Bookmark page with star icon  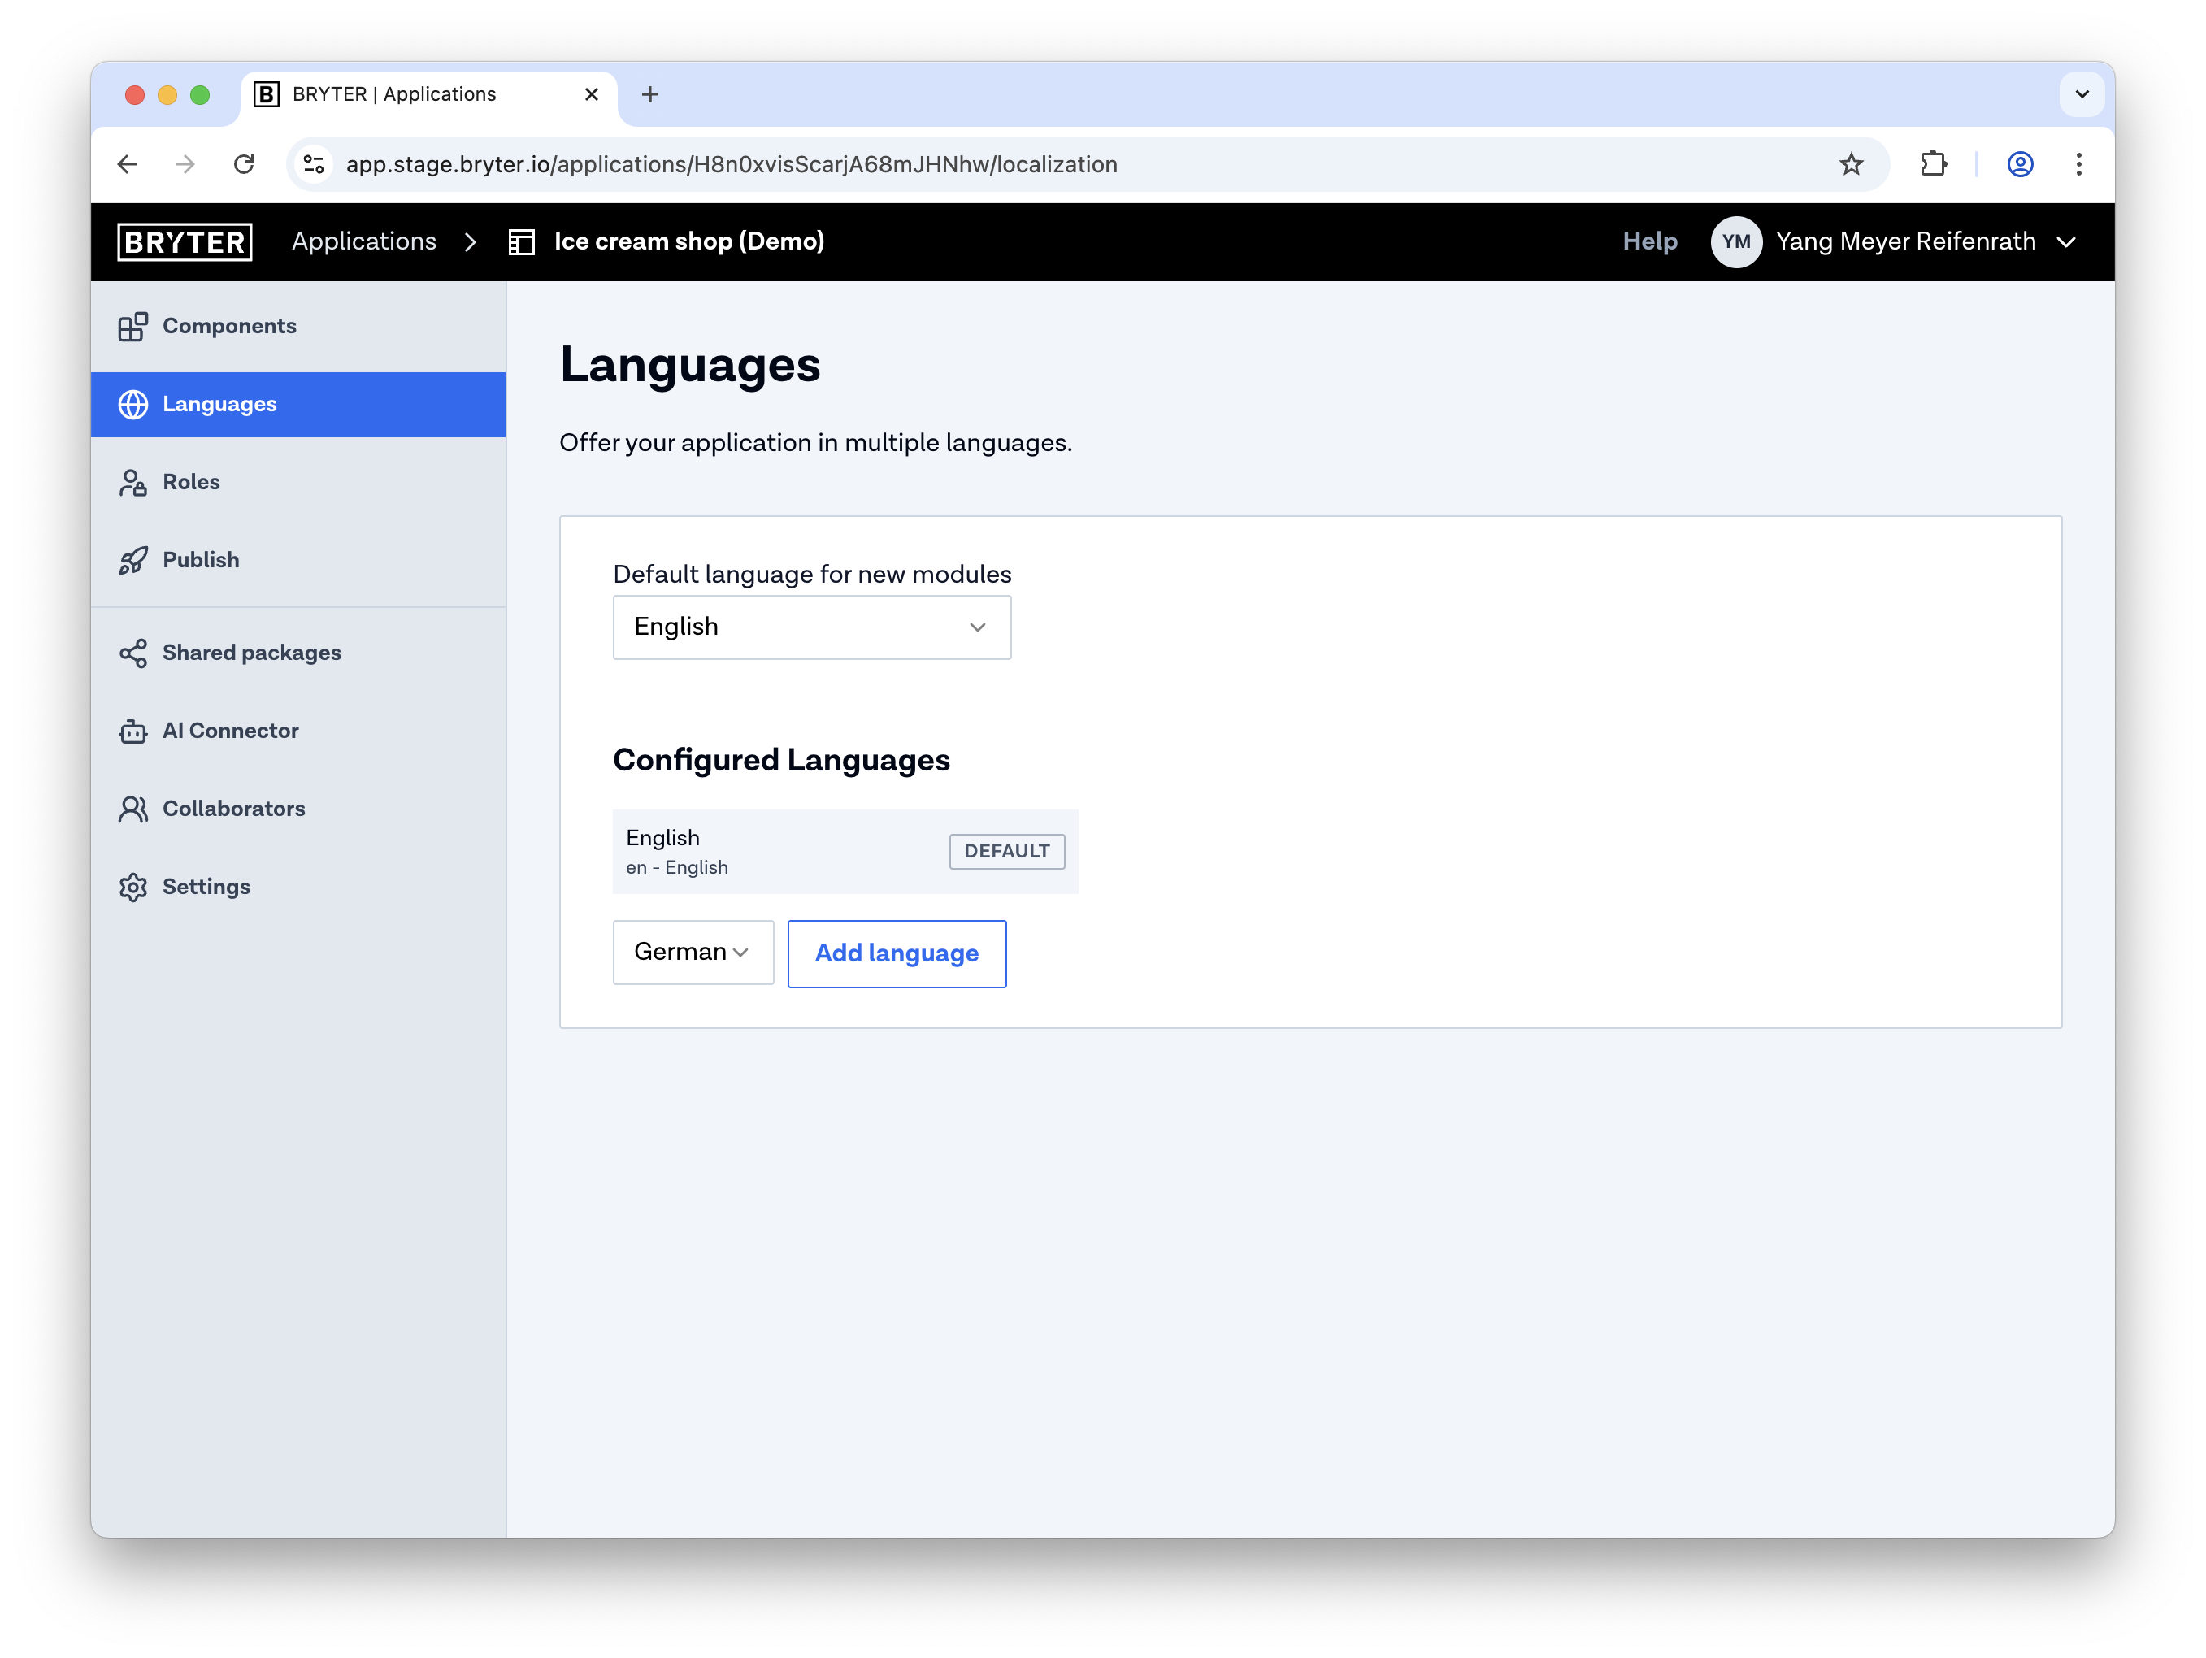coord(1851,164)
